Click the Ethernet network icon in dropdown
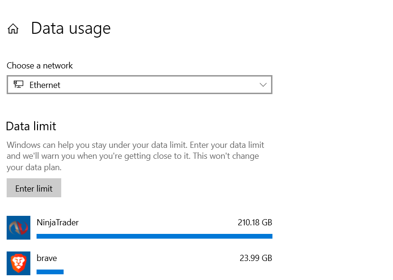This screenshot has width=393, height=280. [19, 85]
